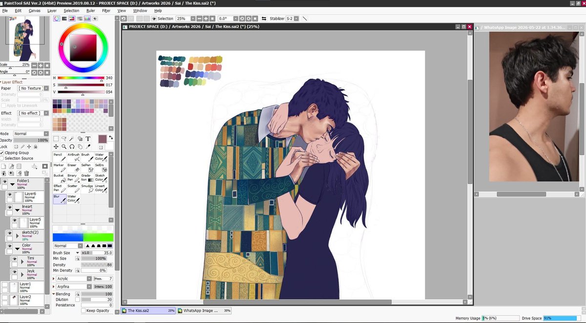The image size is (586, 323).
Task: Hide the Jeyk layer group
Action: (x=15, y=271)
